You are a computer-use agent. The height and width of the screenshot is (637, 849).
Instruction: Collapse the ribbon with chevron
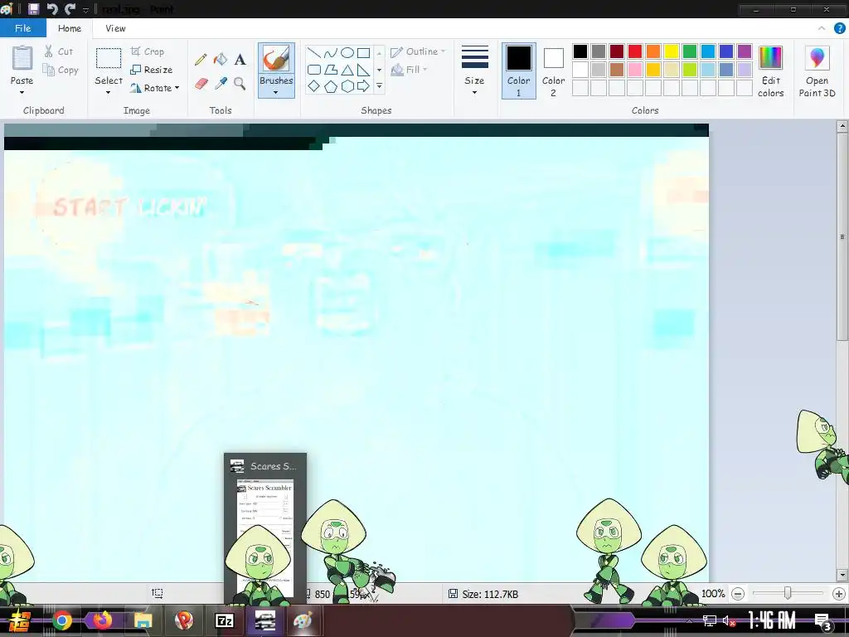point(822,28)
